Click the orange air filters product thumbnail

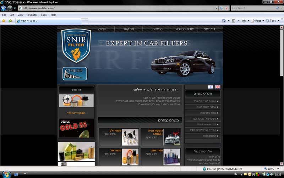click(x=130, y=157)
